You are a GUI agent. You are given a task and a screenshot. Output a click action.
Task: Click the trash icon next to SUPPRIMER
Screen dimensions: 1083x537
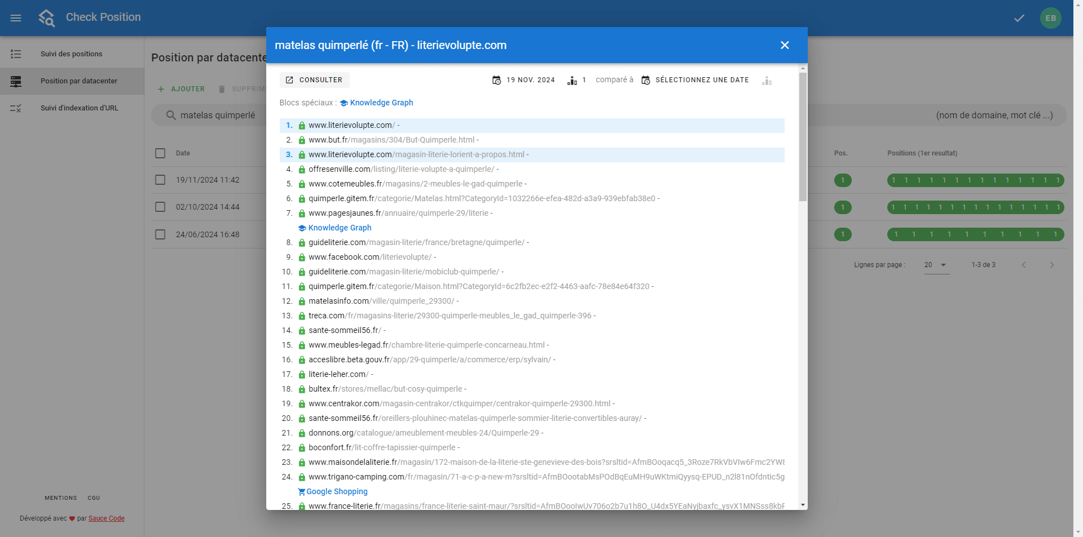pos(222,89)
